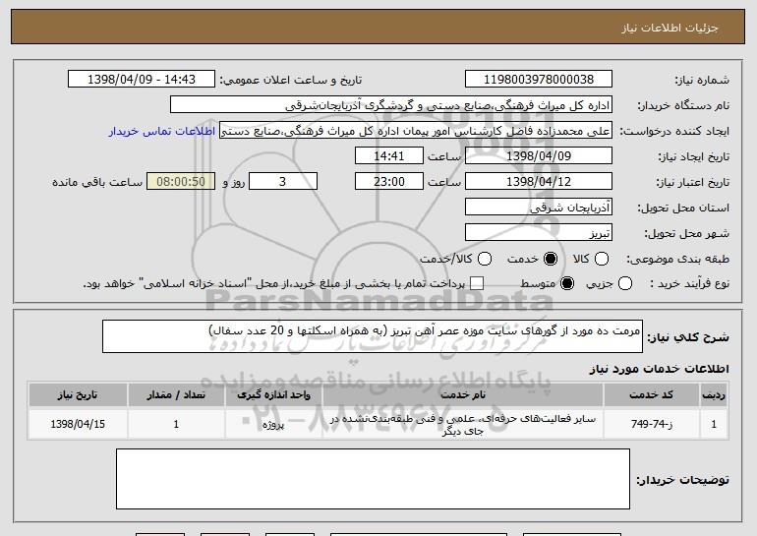The width and height of the screenshot is (757, 536).
Task: Click the واحد اندازه گیری column header
Action: pos(273,395)
